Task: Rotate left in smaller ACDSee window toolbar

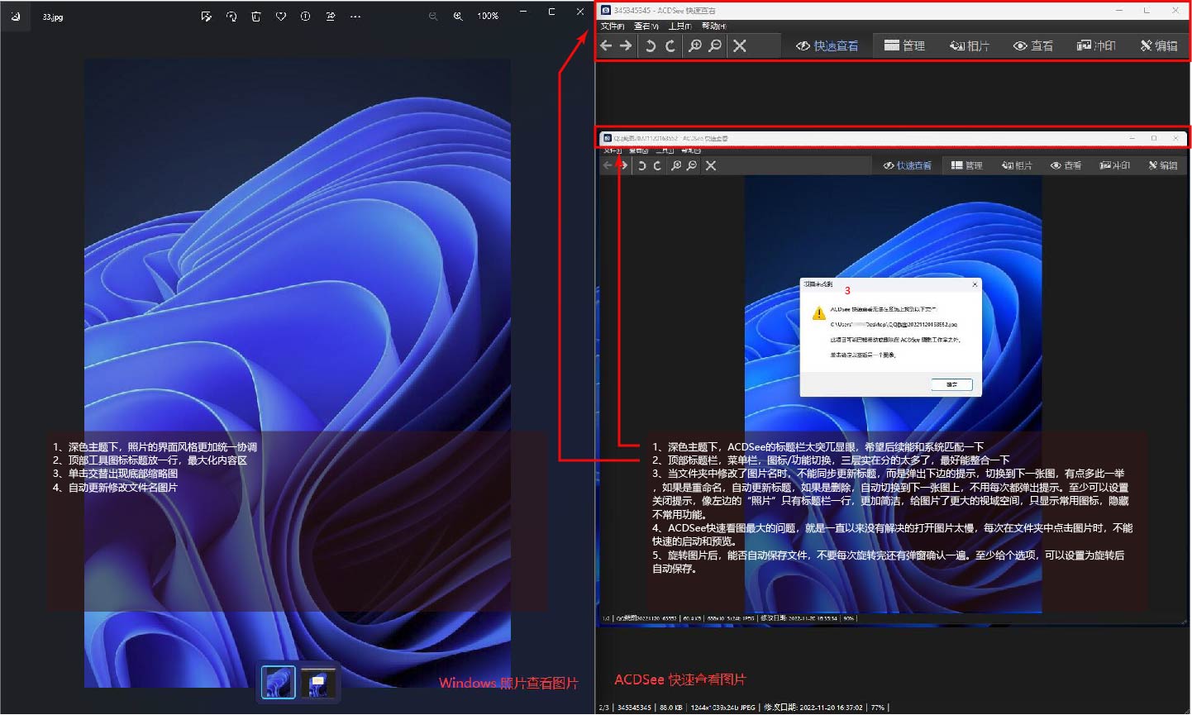Action: [642, 166]
